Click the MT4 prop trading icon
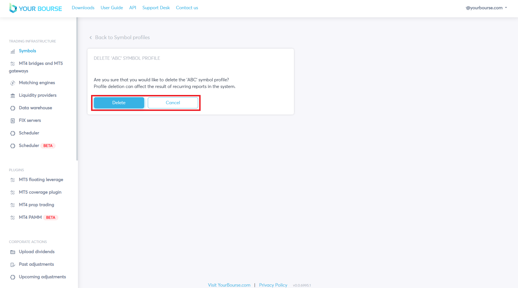 coord(13,205)
